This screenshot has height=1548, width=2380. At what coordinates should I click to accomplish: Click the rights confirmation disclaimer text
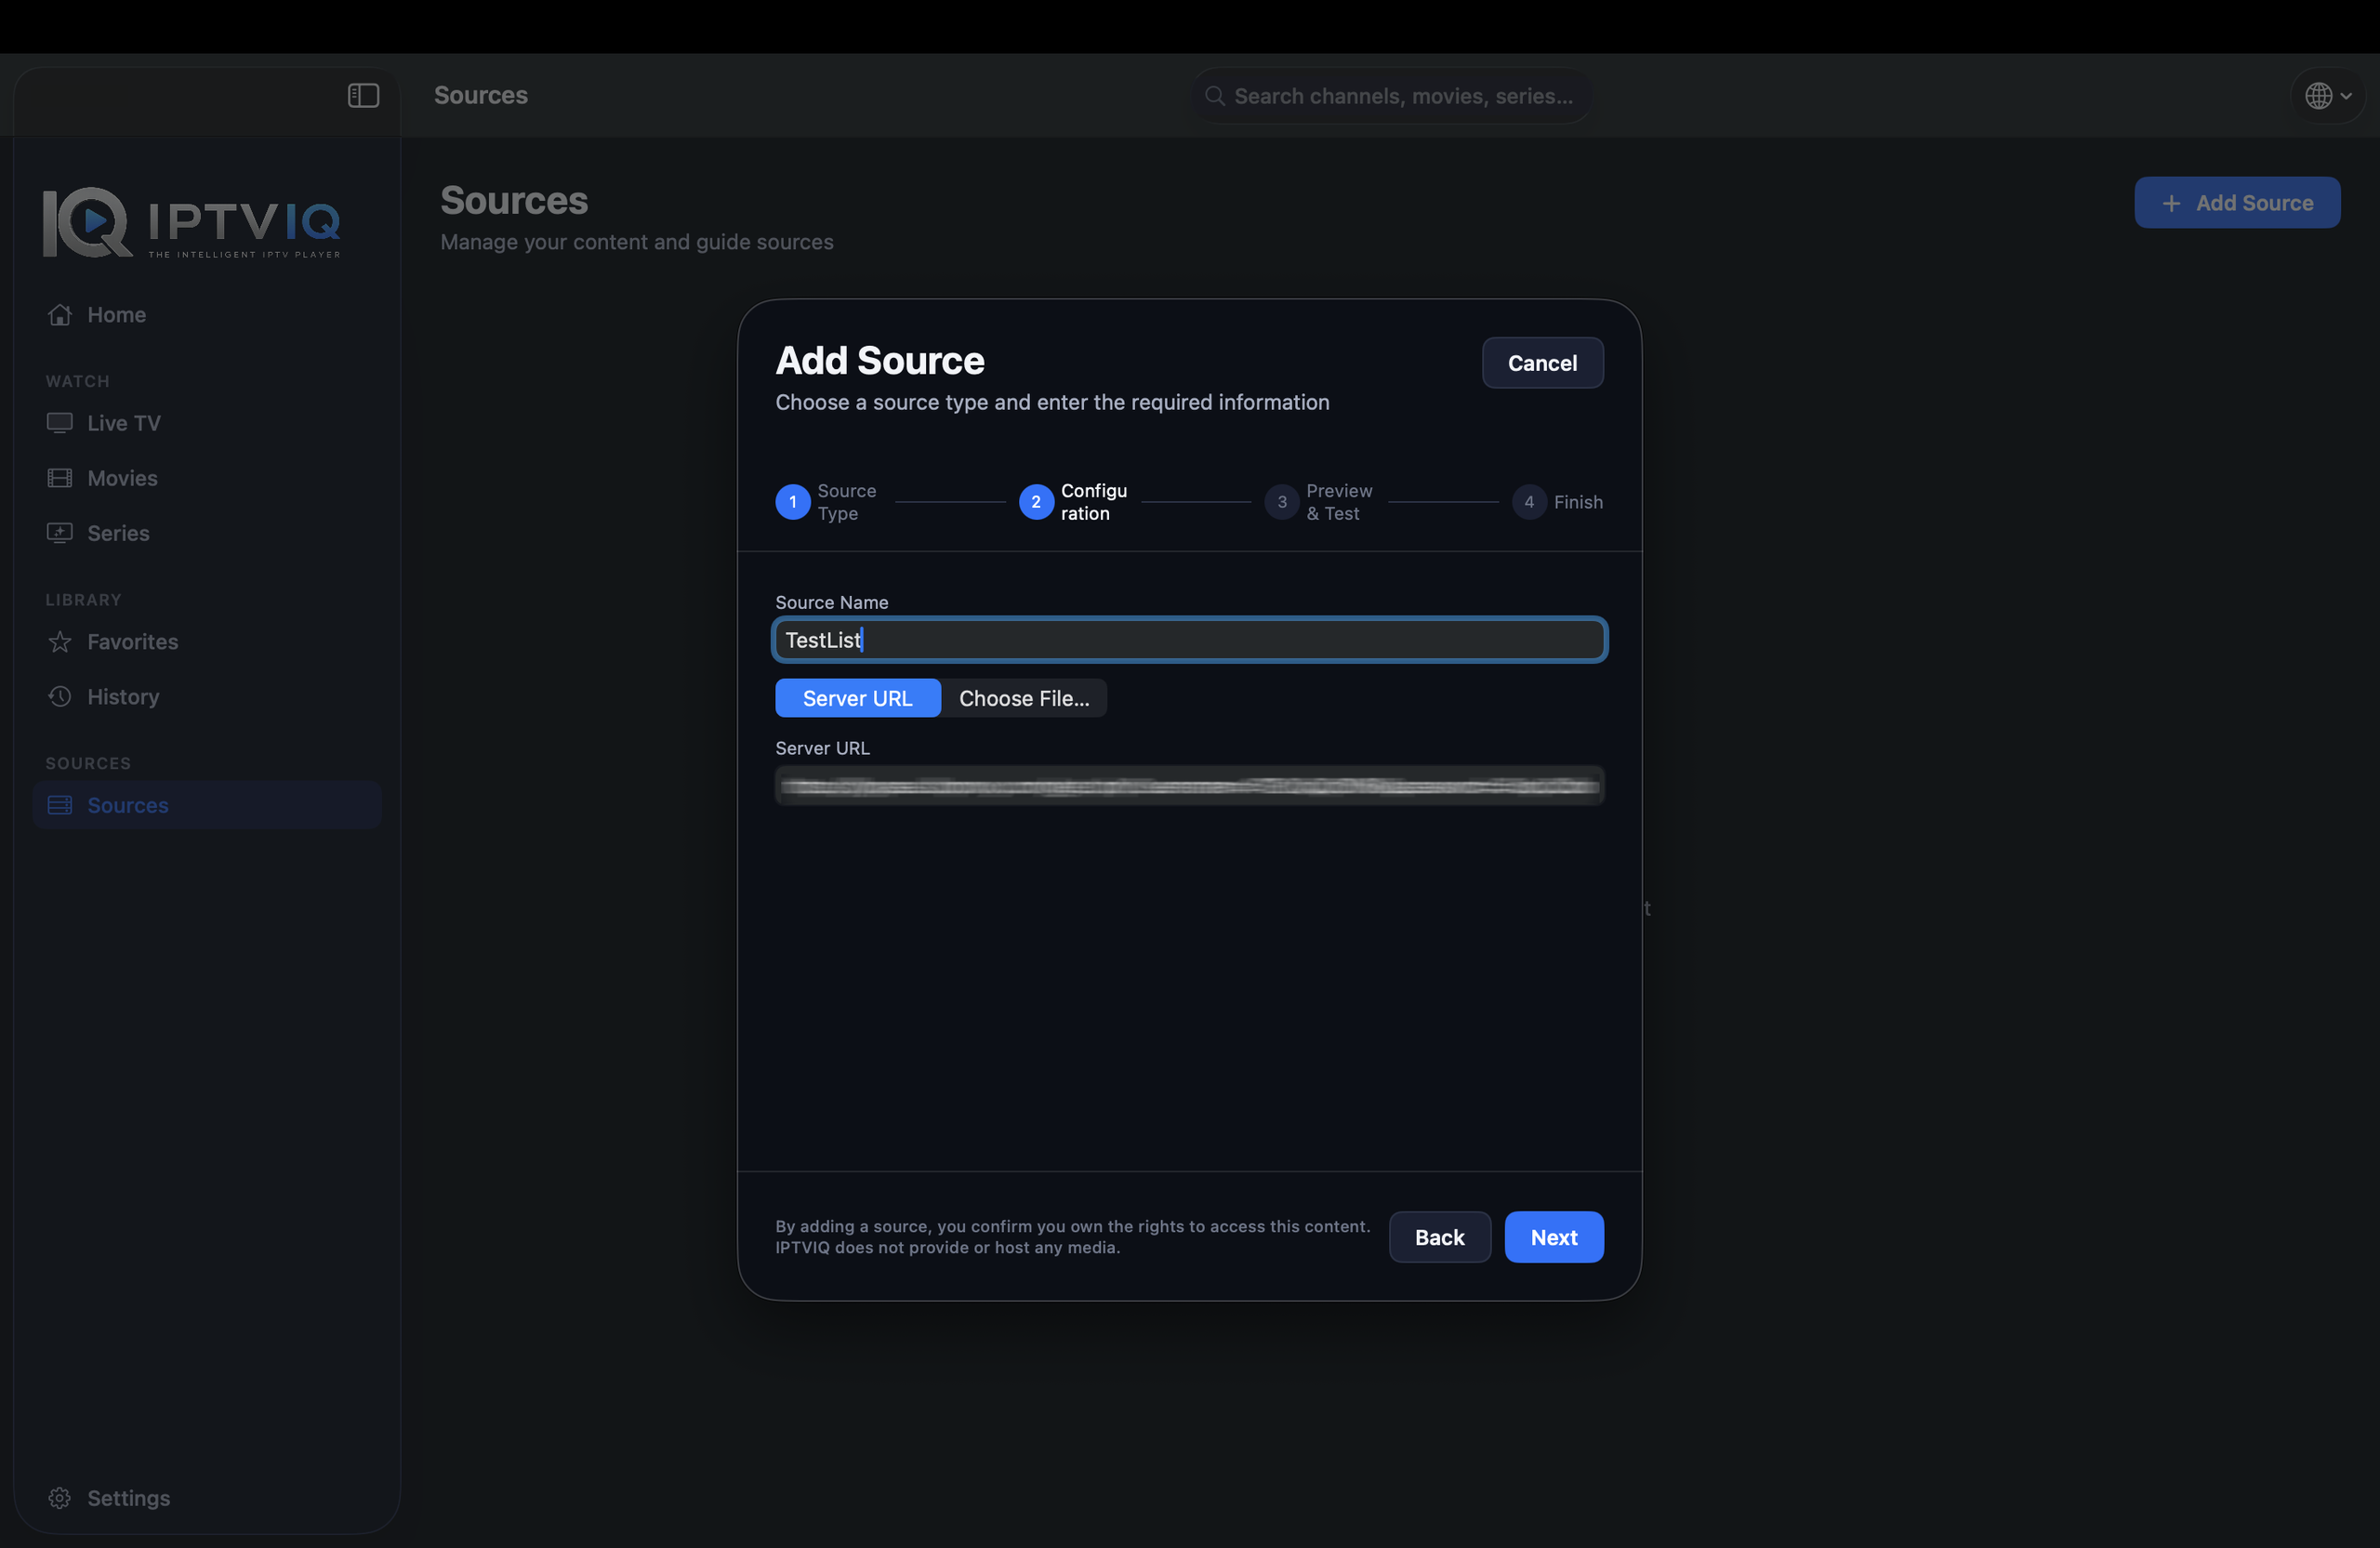(x=1072, y=1237)
